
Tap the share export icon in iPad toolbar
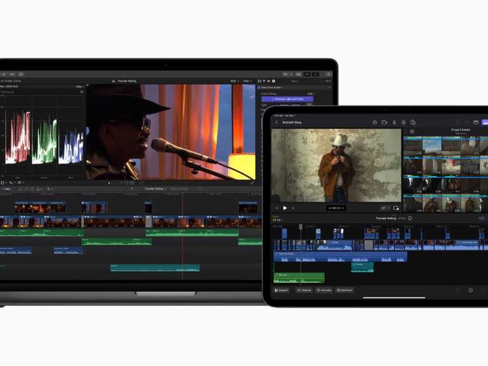(413, 122)
